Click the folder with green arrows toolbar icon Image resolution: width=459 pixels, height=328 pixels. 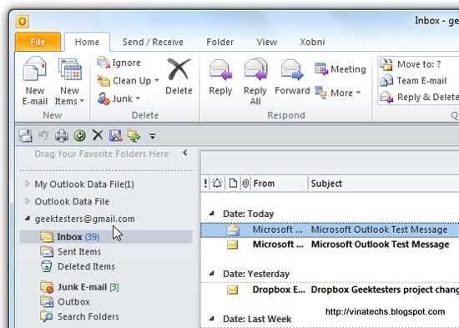pyautogui.click(x=134, y=136)
